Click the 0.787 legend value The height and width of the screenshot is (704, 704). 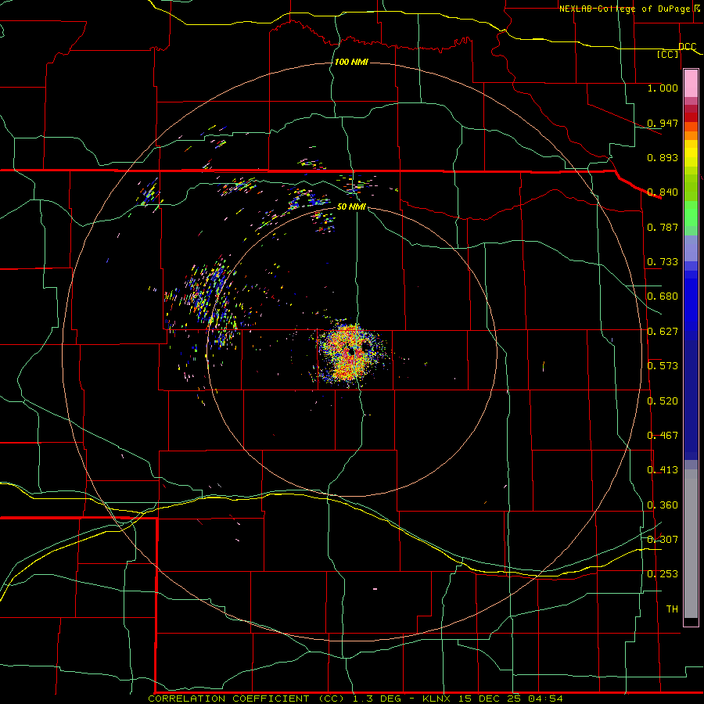click(x=663, y=227)
